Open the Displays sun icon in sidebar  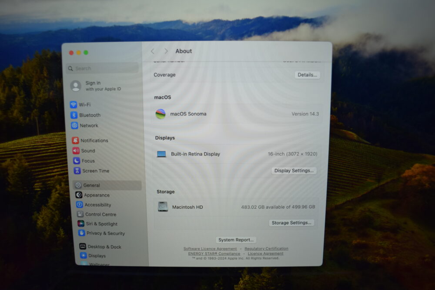pyautogui.click(x=83, y=255)
